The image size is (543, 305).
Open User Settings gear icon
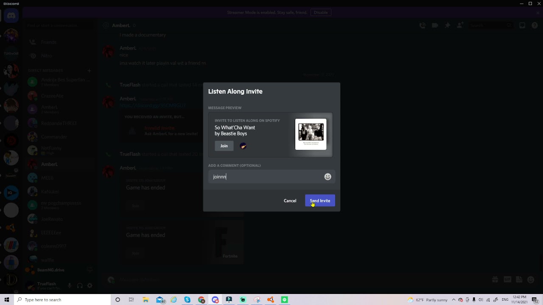pos(90,286)
